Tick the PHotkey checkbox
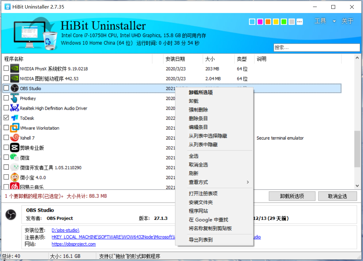 click(6, 98)
